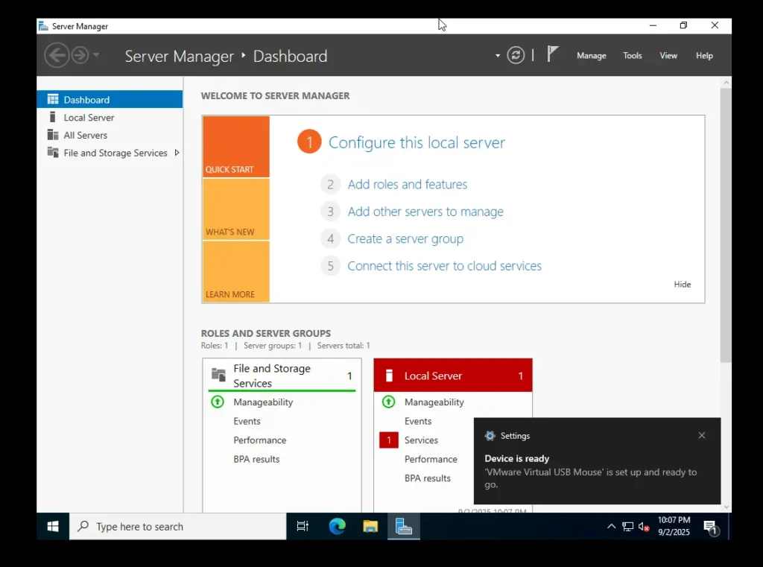Open Task View on taskbar
This screenshot has height=567, width=763.
pyautogui.click(x=303, y=526)
